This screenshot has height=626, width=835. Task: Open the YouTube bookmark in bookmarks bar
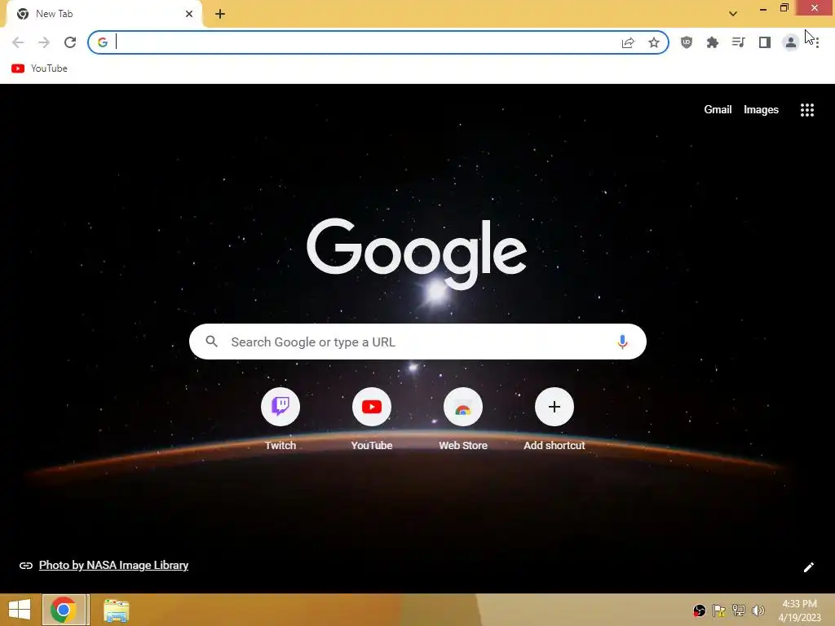click(x=39, y=68)
